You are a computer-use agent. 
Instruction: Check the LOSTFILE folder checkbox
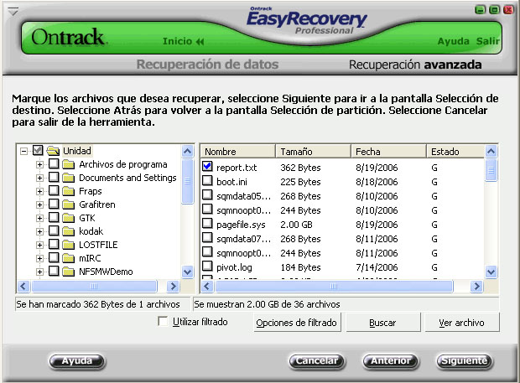(54, 244)
